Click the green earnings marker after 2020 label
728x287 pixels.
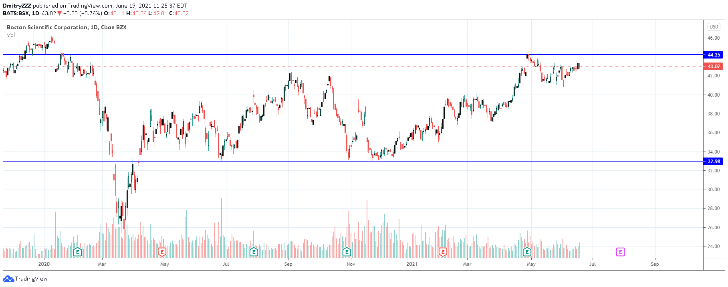tap(77, 252)
